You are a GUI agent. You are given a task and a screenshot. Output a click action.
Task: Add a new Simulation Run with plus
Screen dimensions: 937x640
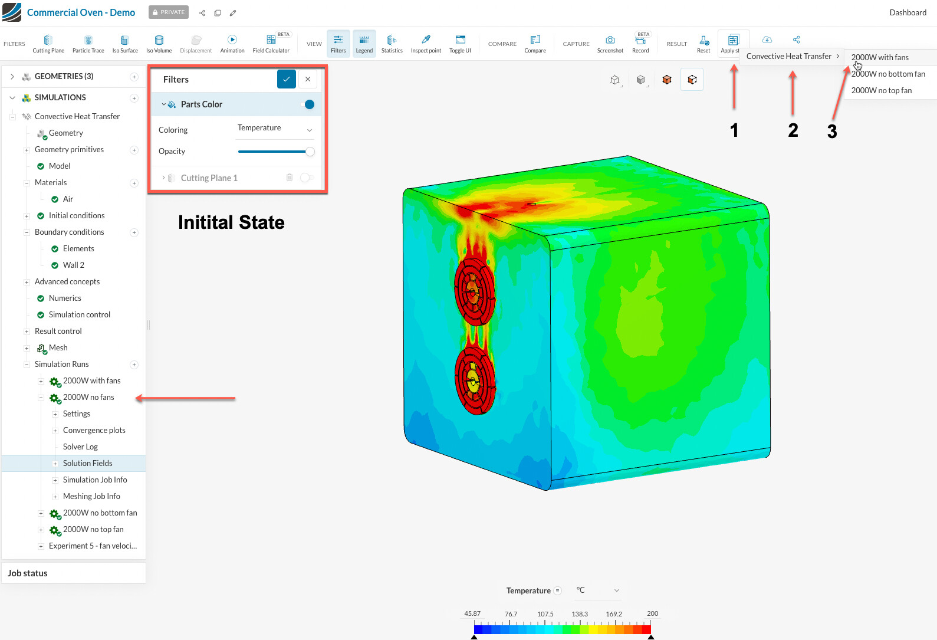(134, 365)
